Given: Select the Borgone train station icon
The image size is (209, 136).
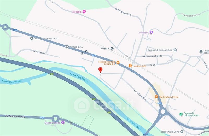Looking at the screenshot, I should (112, 49).
